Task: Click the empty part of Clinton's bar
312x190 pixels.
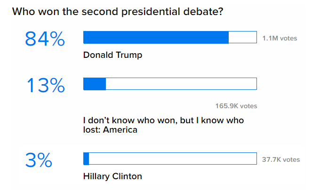Action: click(x=173, y=158)
